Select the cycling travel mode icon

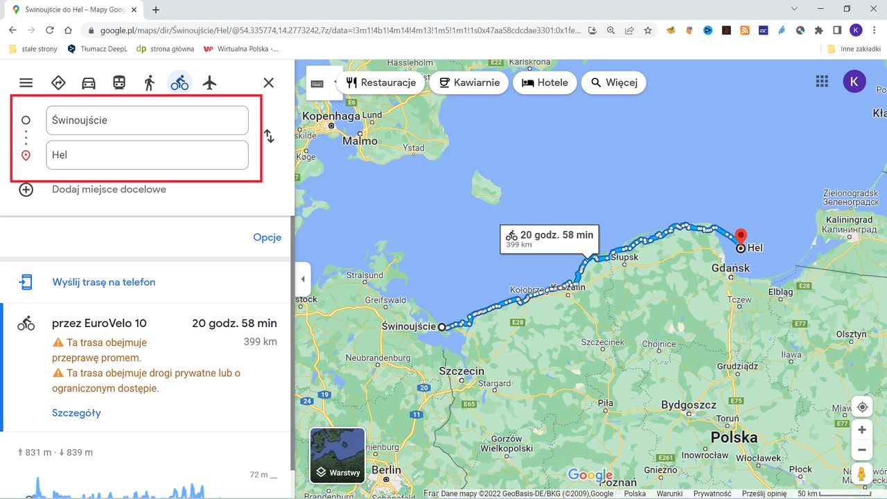[x=179, y=81]
